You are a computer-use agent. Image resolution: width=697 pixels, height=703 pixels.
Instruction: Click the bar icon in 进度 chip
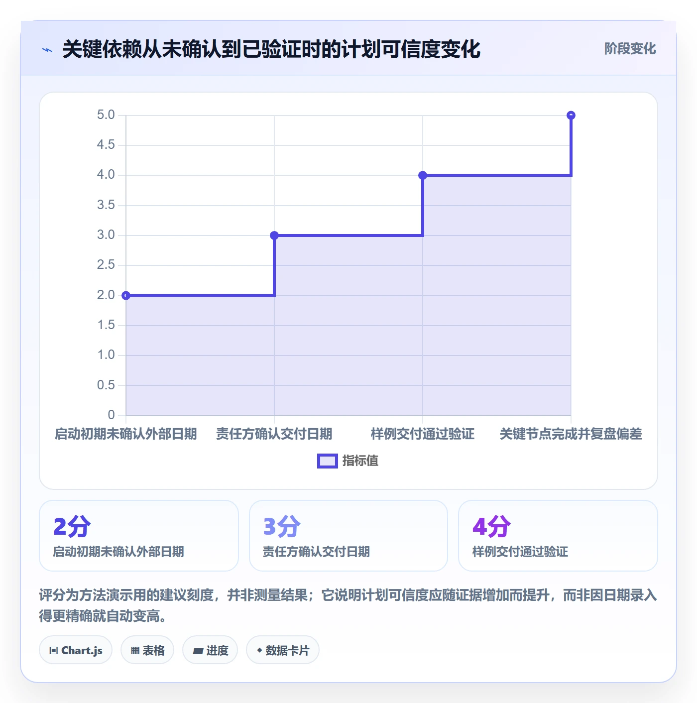coord(198,651)
